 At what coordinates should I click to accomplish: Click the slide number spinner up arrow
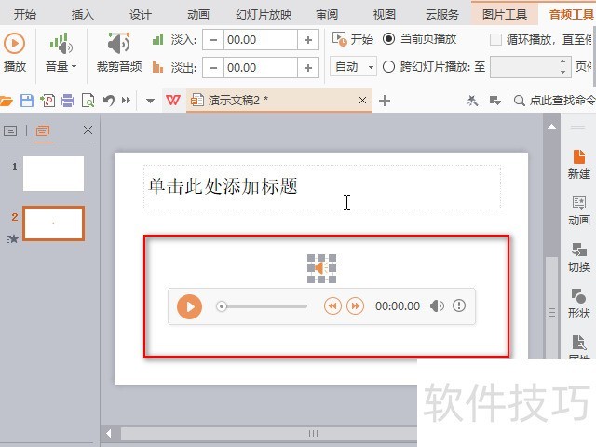click(562, 62)
